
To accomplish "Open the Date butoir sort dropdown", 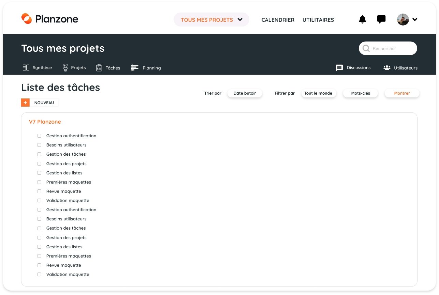I will point(245,93).
